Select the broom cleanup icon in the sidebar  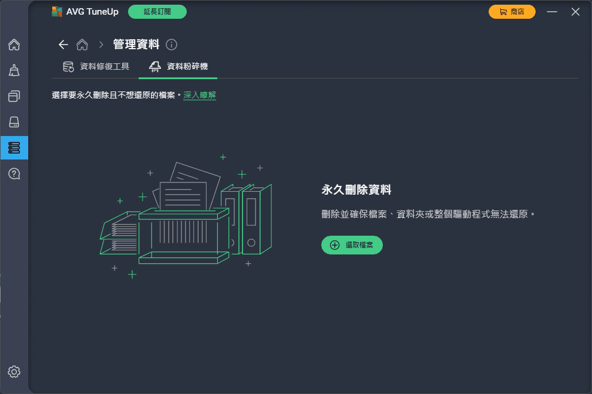tap(14, 70)
